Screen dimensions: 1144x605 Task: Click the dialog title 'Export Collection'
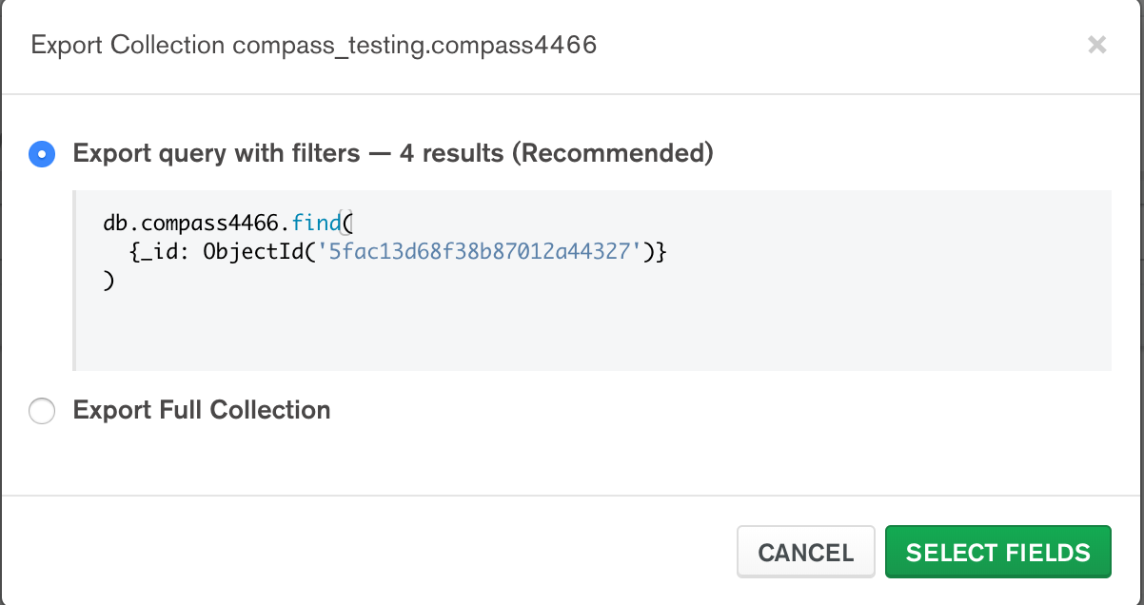pyautogui.click(x=128, y=45)
